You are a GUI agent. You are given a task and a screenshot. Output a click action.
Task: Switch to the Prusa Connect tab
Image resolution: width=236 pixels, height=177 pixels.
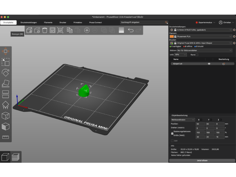coord(95,22)
